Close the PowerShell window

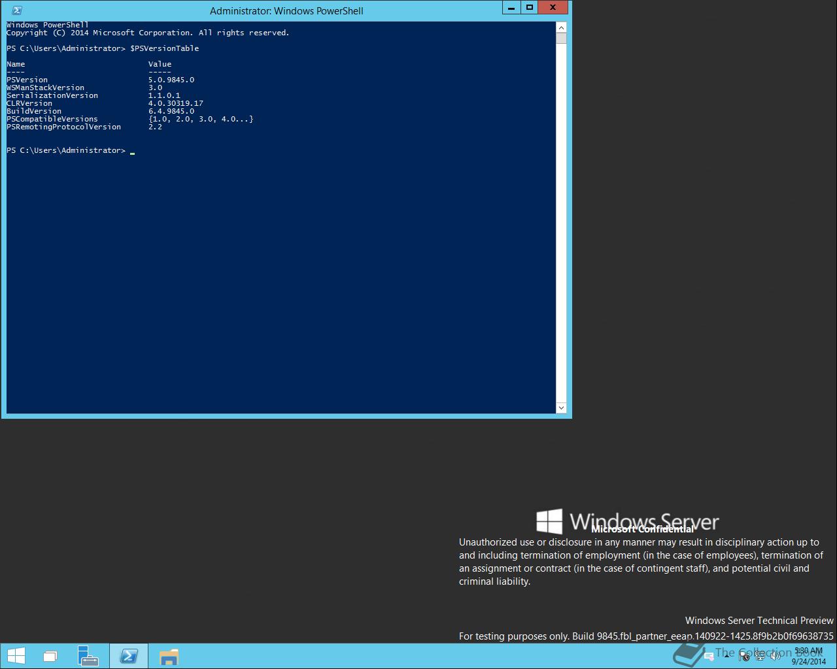(553, 8)
